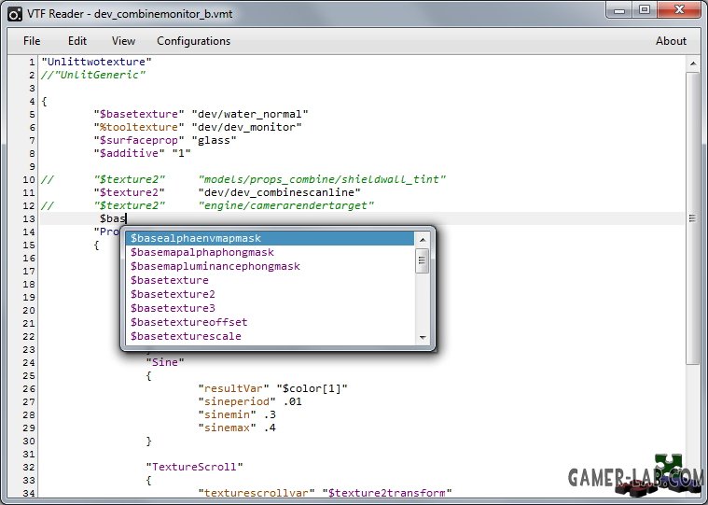Click the typed $bas text on line 13

click(113, 219)
